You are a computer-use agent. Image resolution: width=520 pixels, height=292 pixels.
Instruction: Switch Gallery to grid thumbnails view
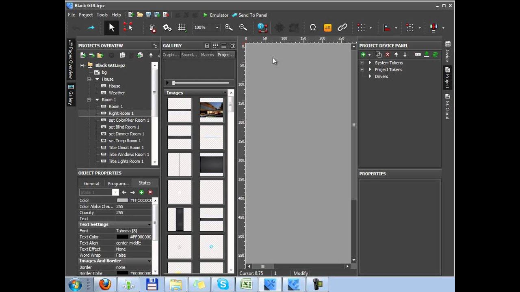215,46
